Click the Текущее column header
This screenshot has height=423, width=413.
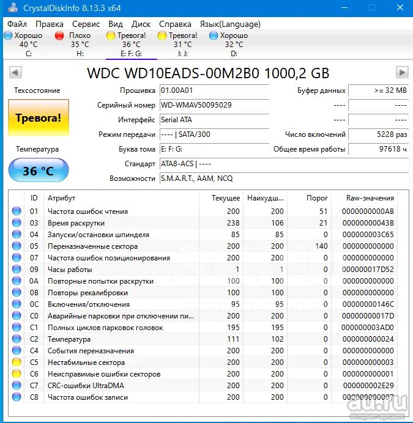221,197
